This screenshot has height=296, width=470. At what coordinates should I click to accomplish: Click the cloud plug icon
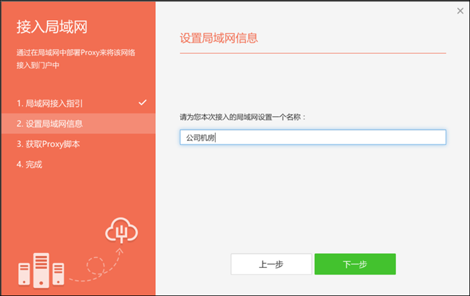122,232
